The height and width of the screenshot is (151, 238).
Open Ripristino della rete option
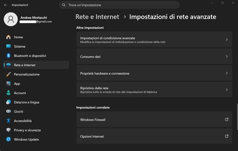pyautogui.click(x=155, y=90)
